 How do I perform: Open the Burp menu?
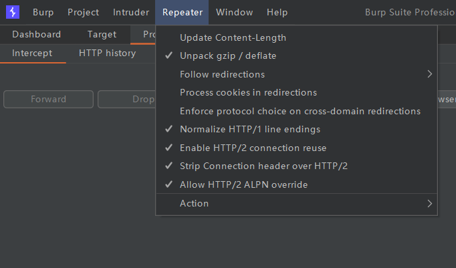43,12
